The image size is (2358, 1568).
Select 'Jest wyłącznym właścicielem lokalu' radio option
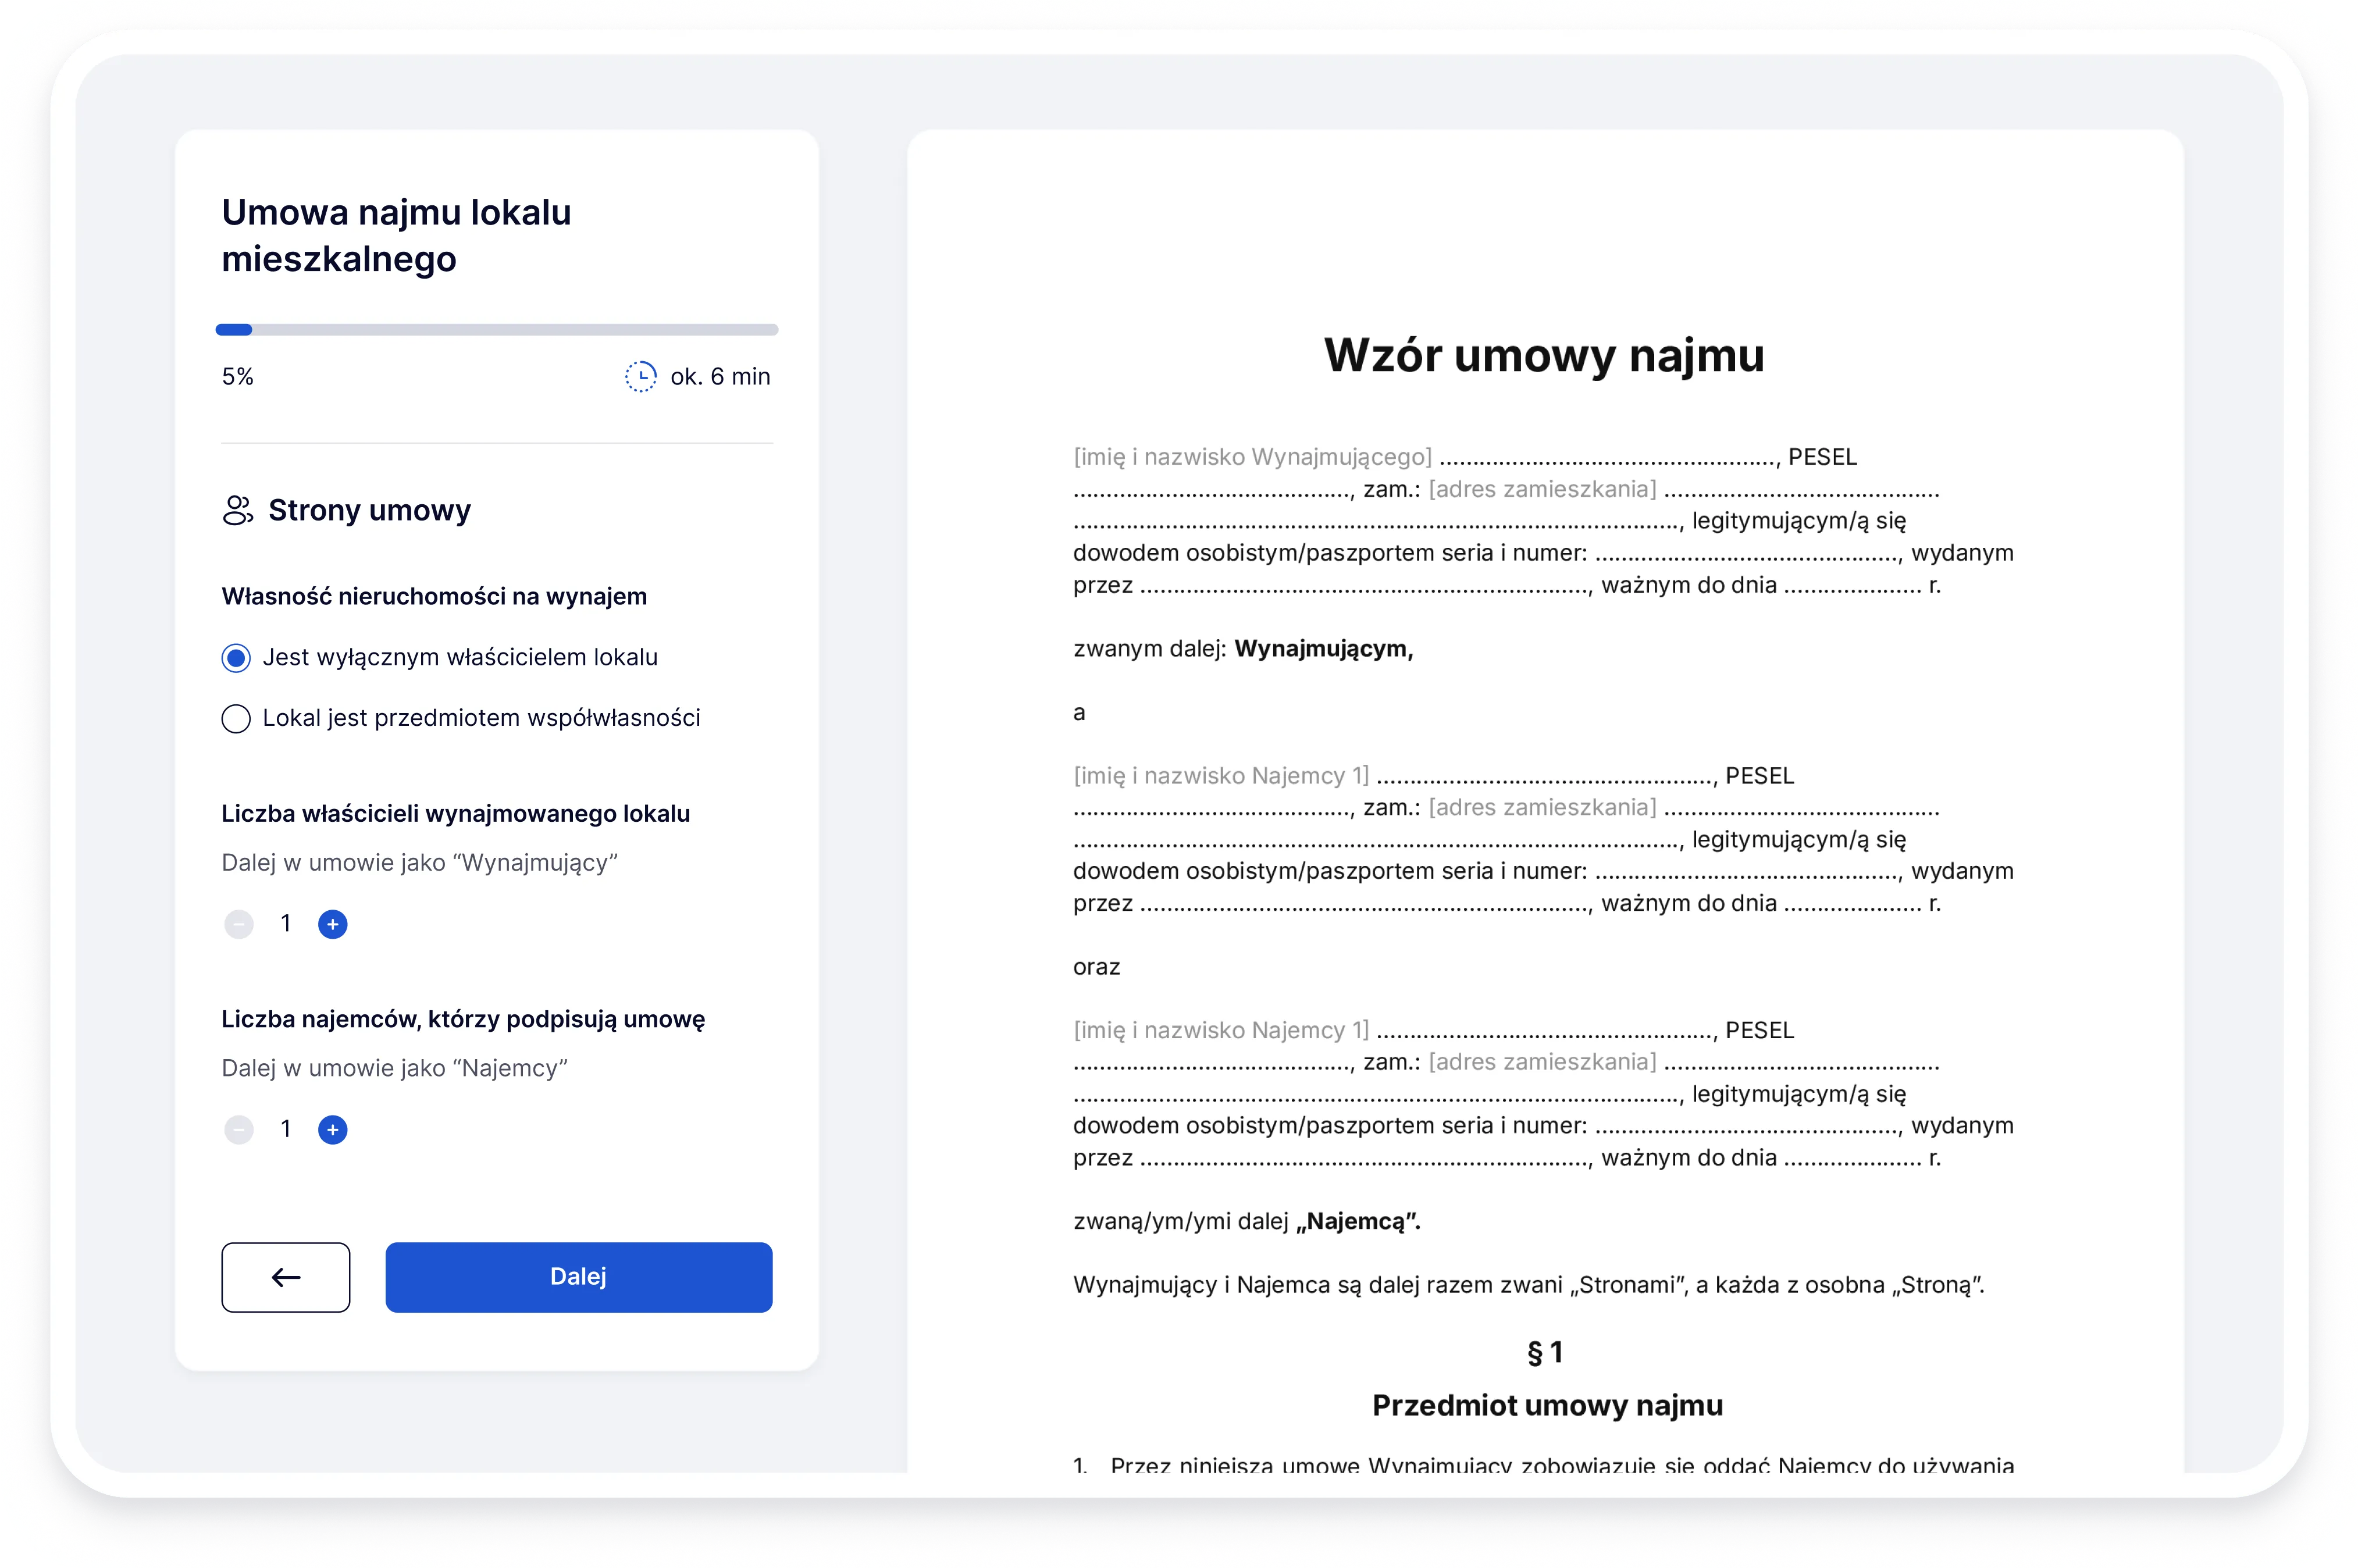point(236,658)
